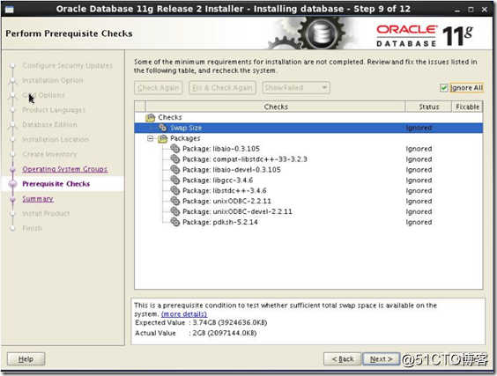The width and height of the screenshot is (497, 376).
Task: Click the Packages tree label
Action: [x=185, y=138]
